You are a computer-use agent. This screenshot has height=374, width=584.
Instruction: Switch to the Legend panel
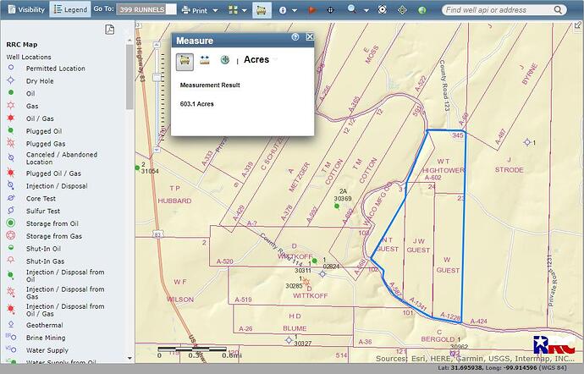(x=70, y=9)
